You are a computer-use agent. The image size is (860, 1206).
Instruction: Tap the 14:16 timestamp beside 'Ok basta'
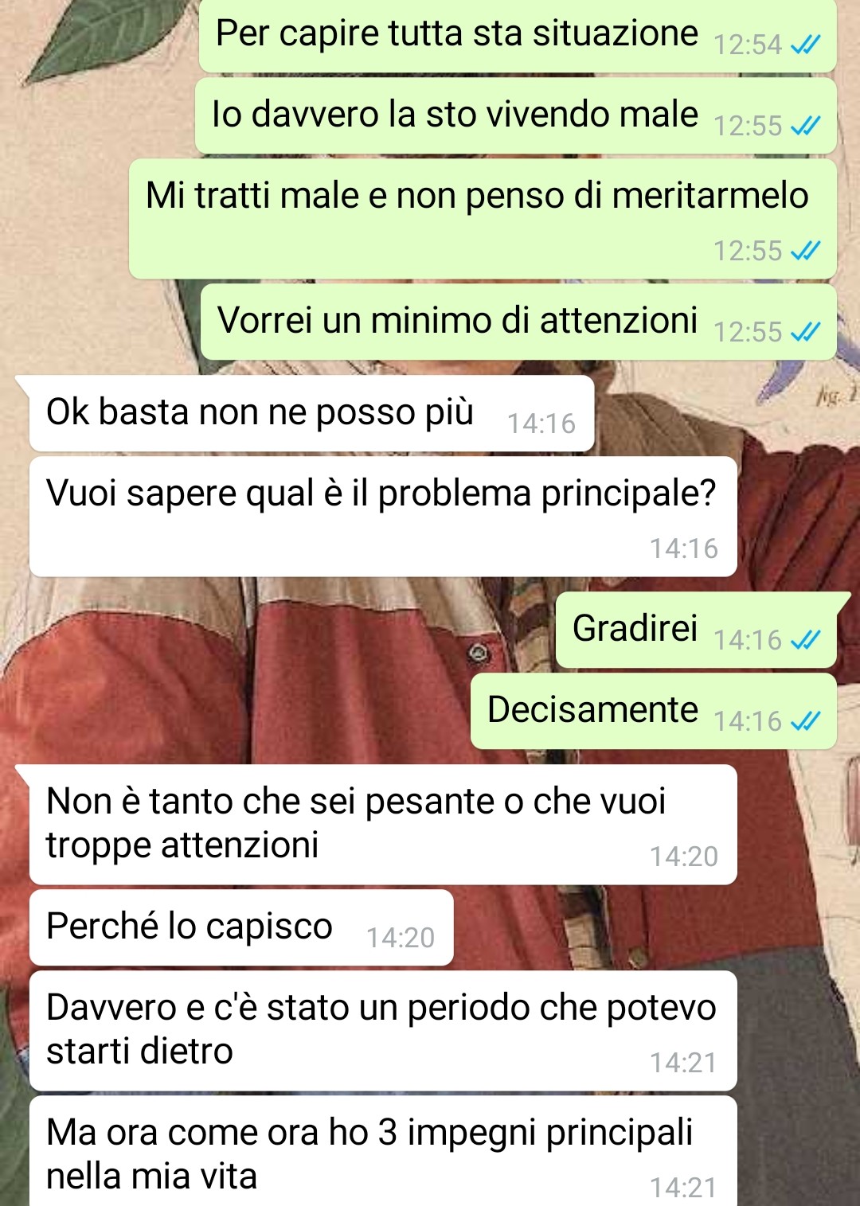tap(541, 423)
